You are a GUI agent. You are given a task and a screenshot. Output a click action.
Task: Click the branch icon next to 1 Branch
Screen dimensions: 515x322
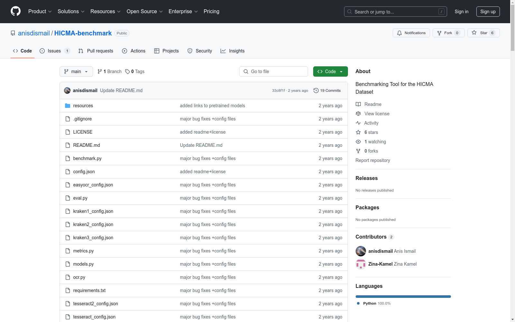[100, 71]
